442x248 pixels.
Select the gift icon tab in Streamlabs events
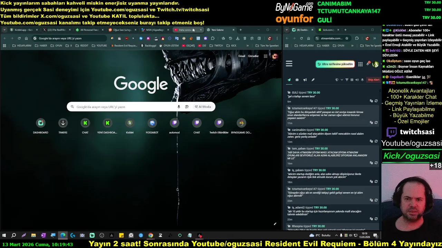[x=297, y=80]
